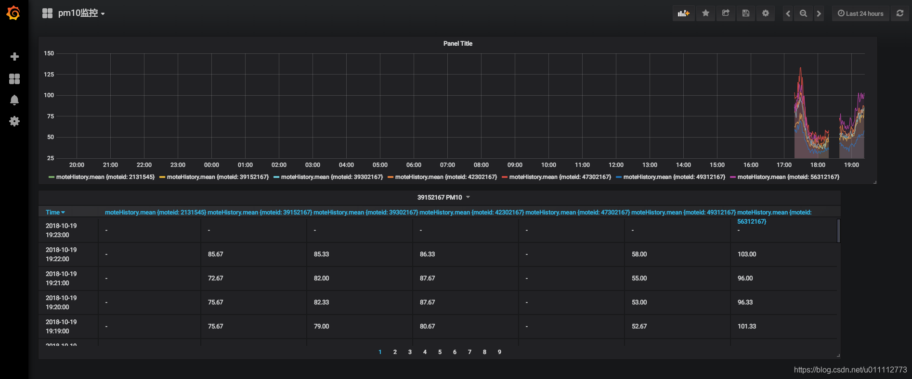Go to table page 9
912x379 pixels.
click(499, 352)
